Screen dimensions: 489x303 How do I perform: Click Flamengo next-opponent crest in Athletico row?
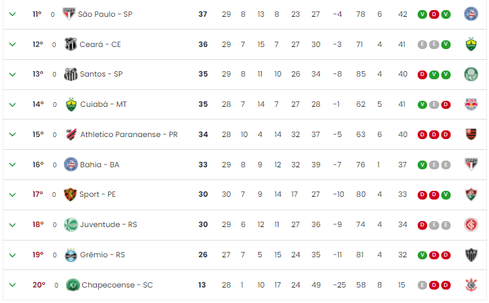pos(471,134)
